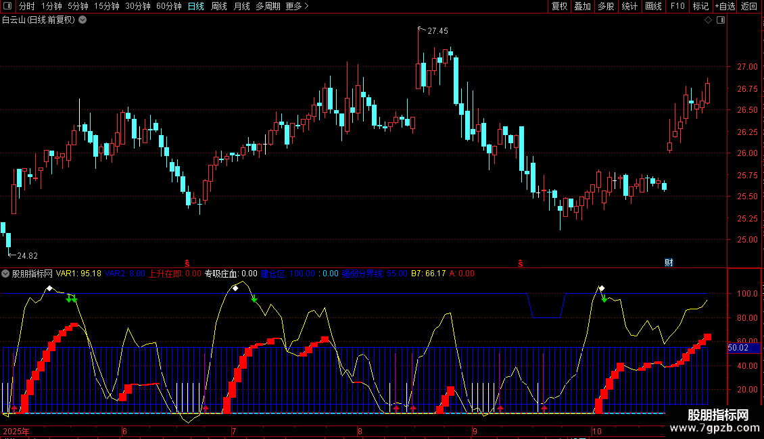Select the 1分钟 period tab
This screenshot has width=764, height=439.
pyautogui.click(x=51, y=6)
